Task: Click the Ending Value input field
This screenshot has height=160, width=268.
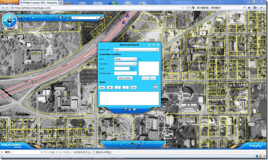Action: click(x=125, y=73)
